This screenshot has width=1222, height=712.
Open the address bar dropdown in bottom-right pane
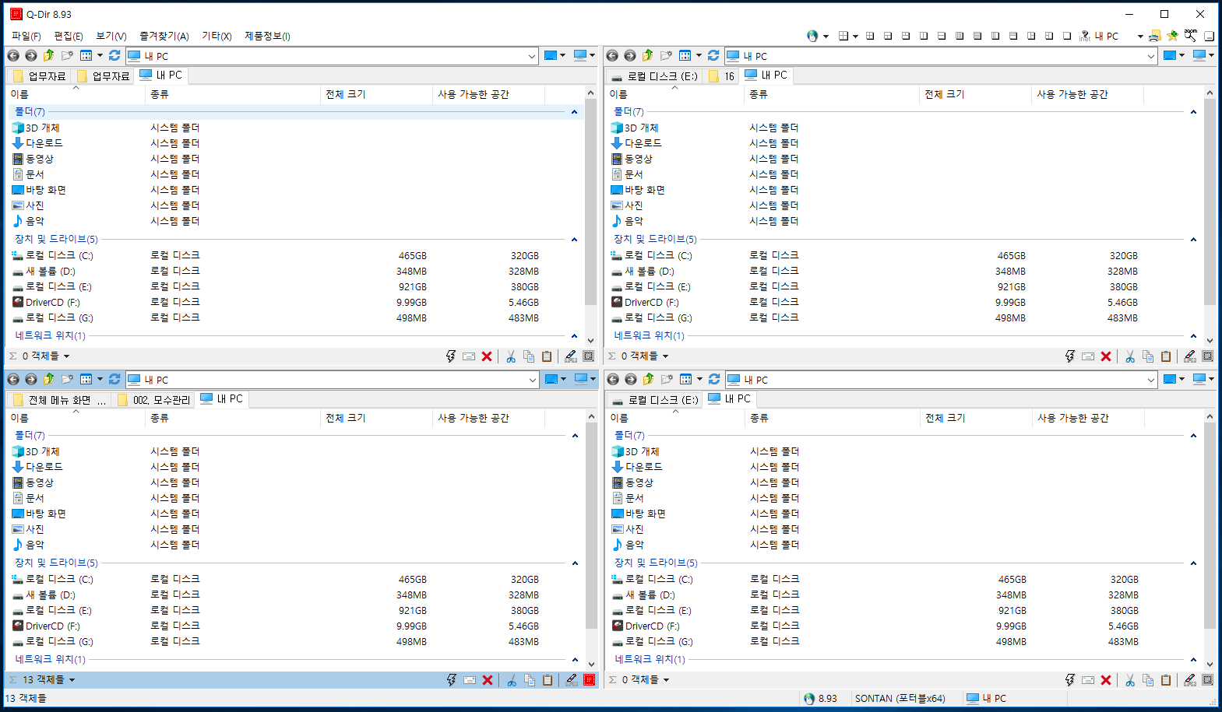click(1151, 380)
